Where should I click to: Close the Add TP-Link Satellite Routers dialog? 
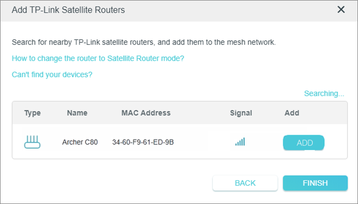point(341,10)
